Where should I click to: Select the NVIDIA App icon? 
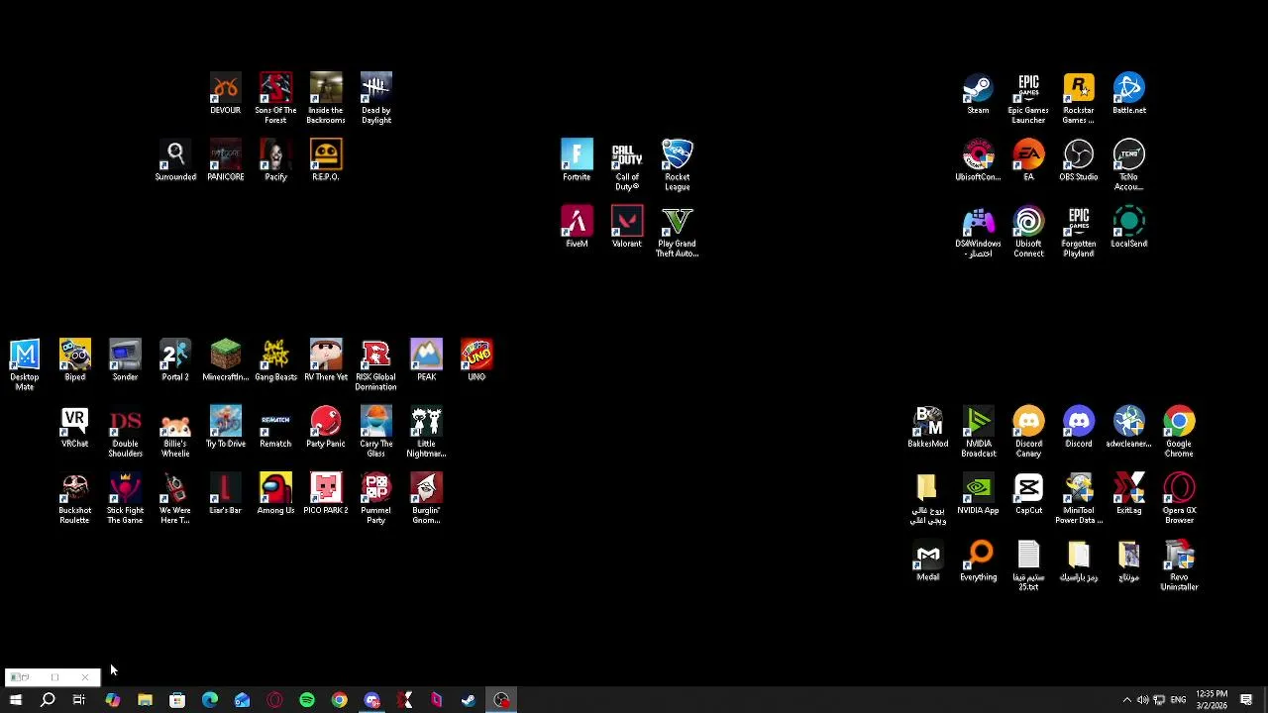pyautogui.click(x=978, y=493)
